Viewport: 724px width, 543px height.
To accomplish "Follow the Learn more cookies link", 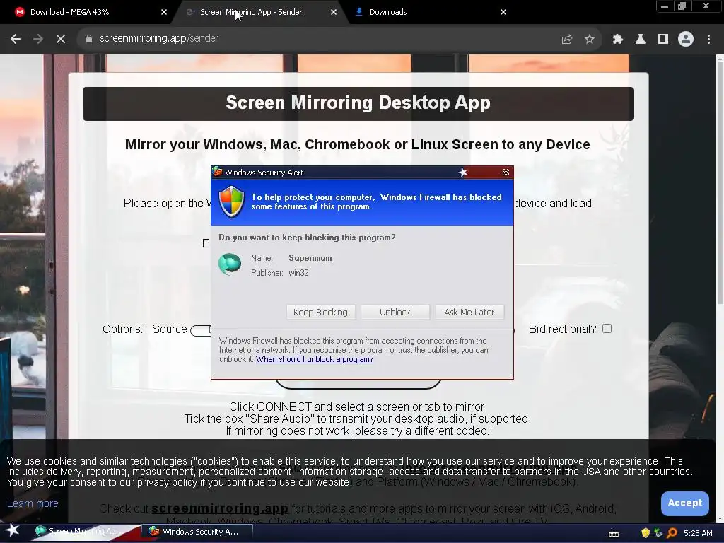I will (33, 503).
